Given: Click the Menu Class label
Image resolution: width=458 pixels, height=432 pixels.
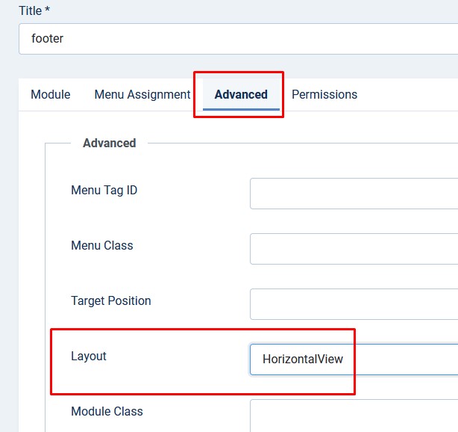Looking at the screenshot, I should tap(102, 246).
